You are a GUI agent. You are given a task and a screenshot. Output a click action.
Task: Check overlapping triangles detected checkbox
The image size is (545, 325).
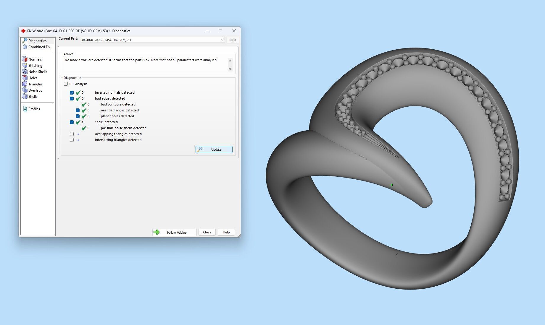(x=72, y=134)
